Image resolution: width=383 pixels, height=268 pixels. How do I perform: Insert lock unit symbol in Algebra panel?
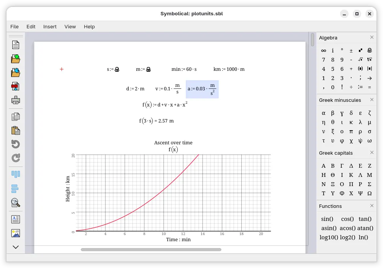370,50
